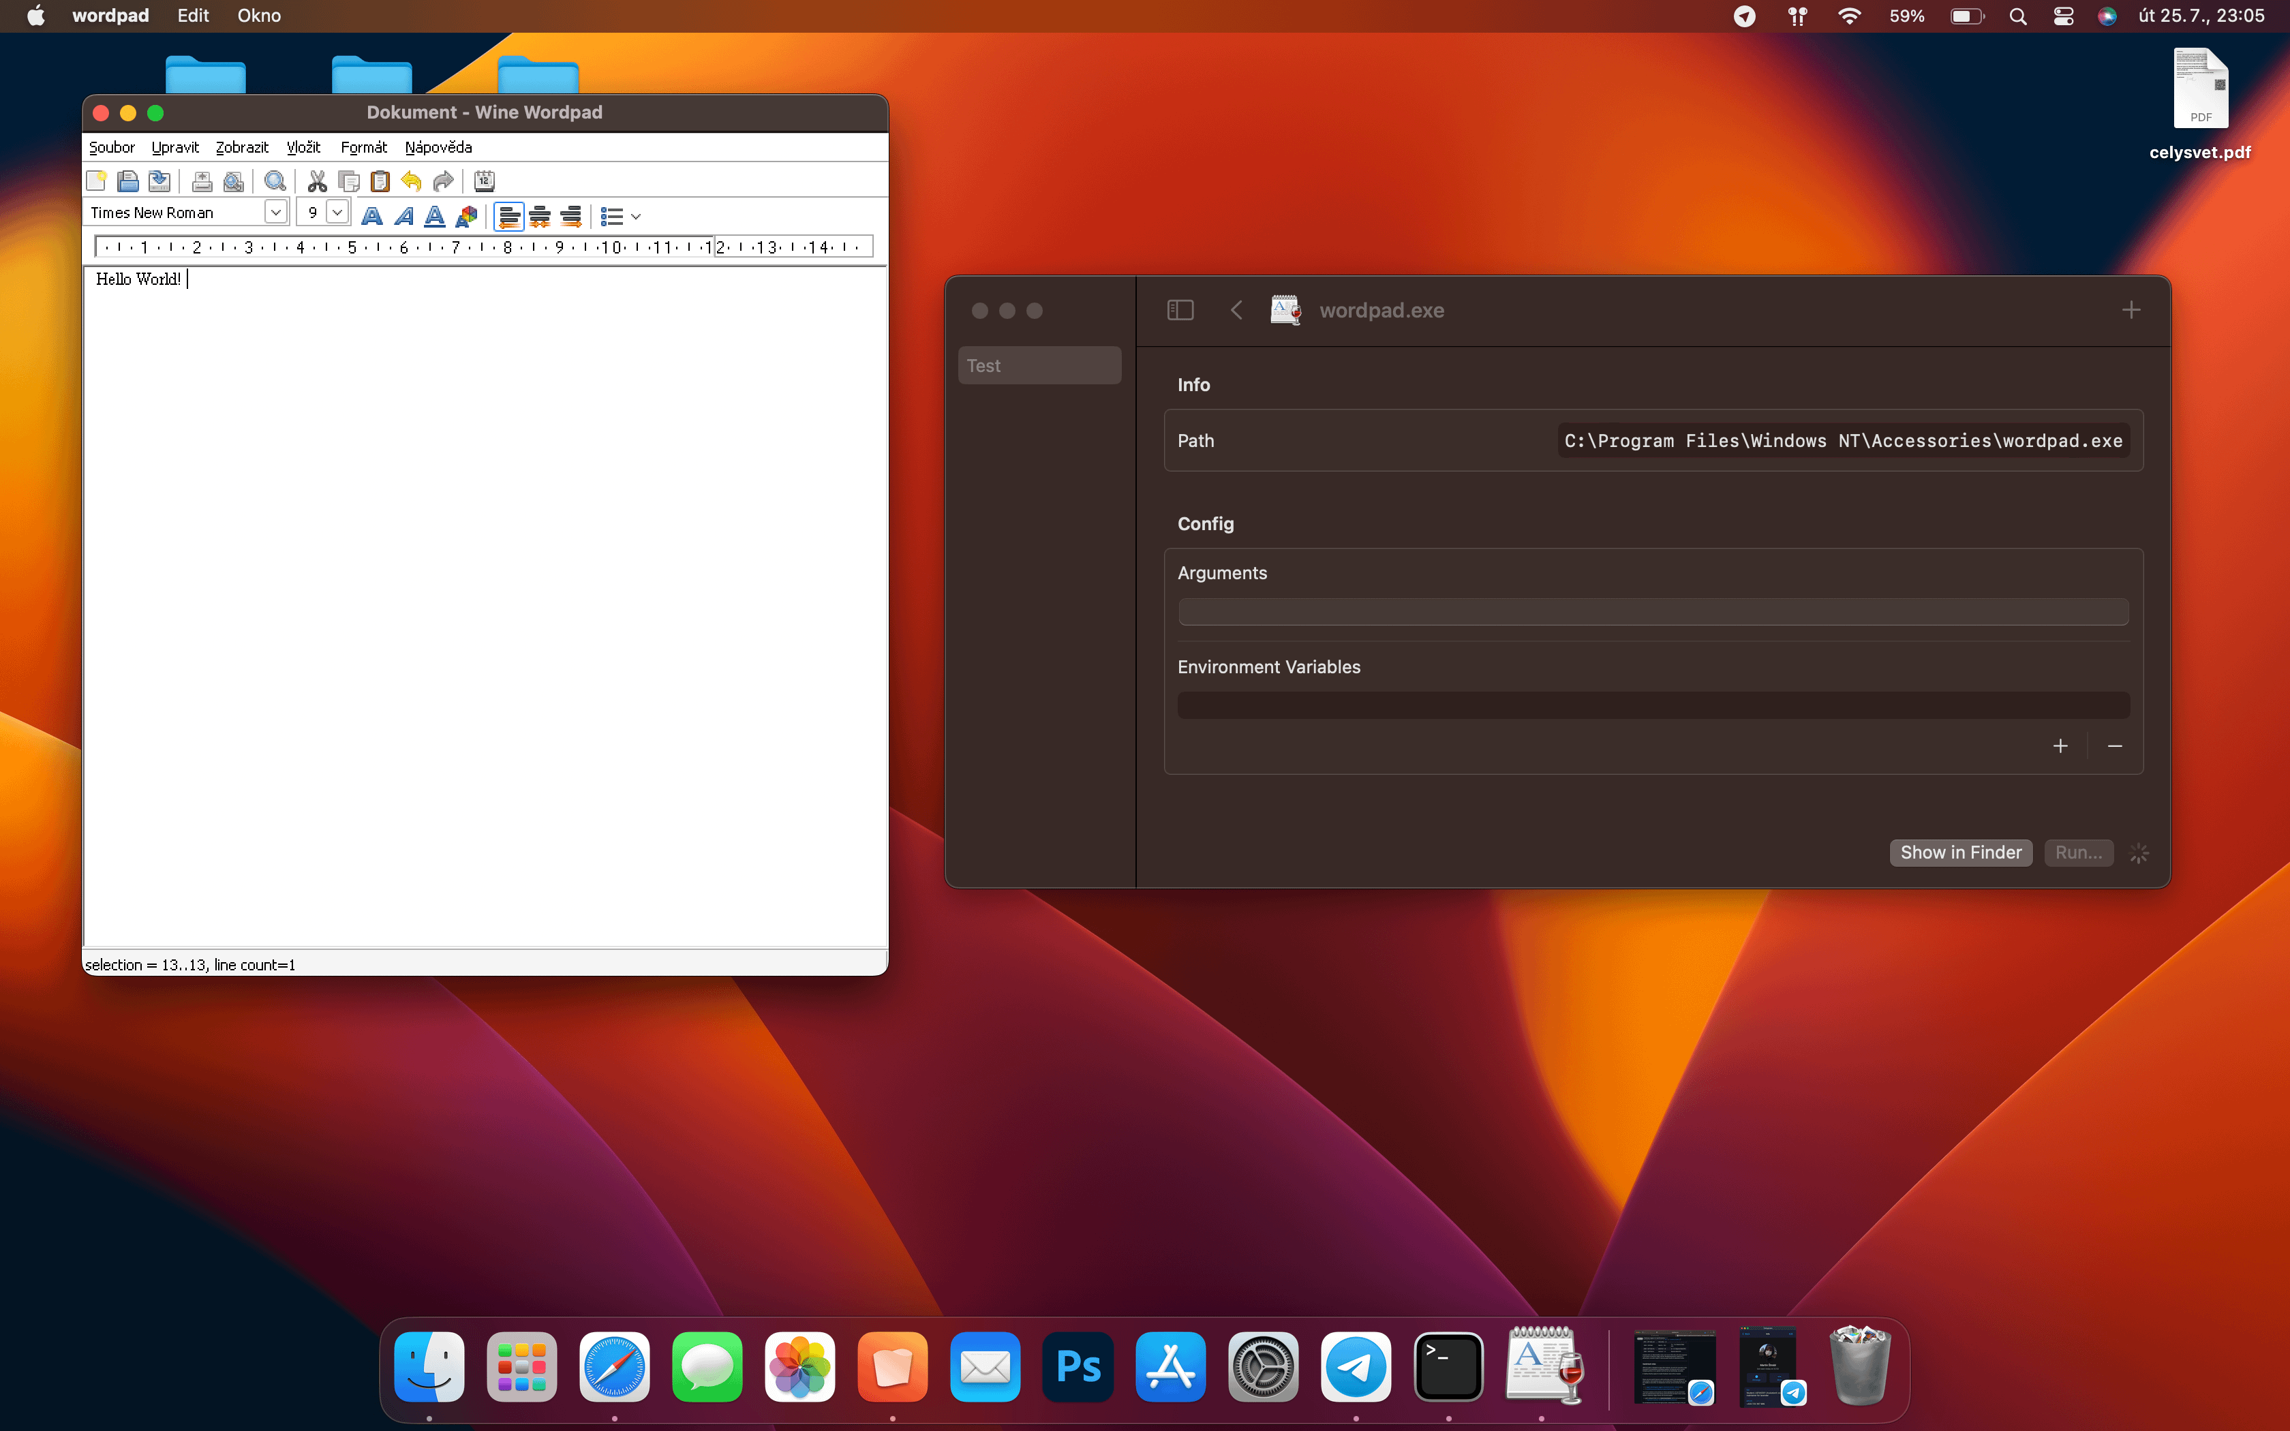Remove environment variable with minus
2290x1431 pixels.
click(x=2115, y=745)
